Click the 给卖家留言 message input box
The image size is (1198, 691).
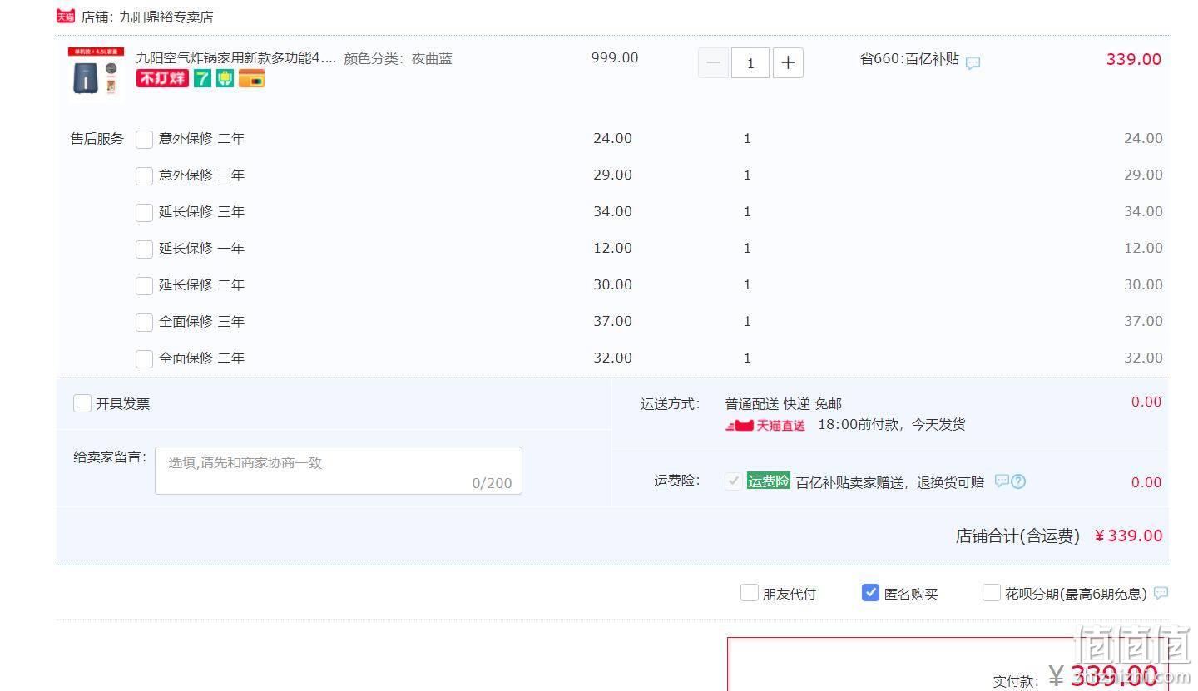[x=339, y=471]
